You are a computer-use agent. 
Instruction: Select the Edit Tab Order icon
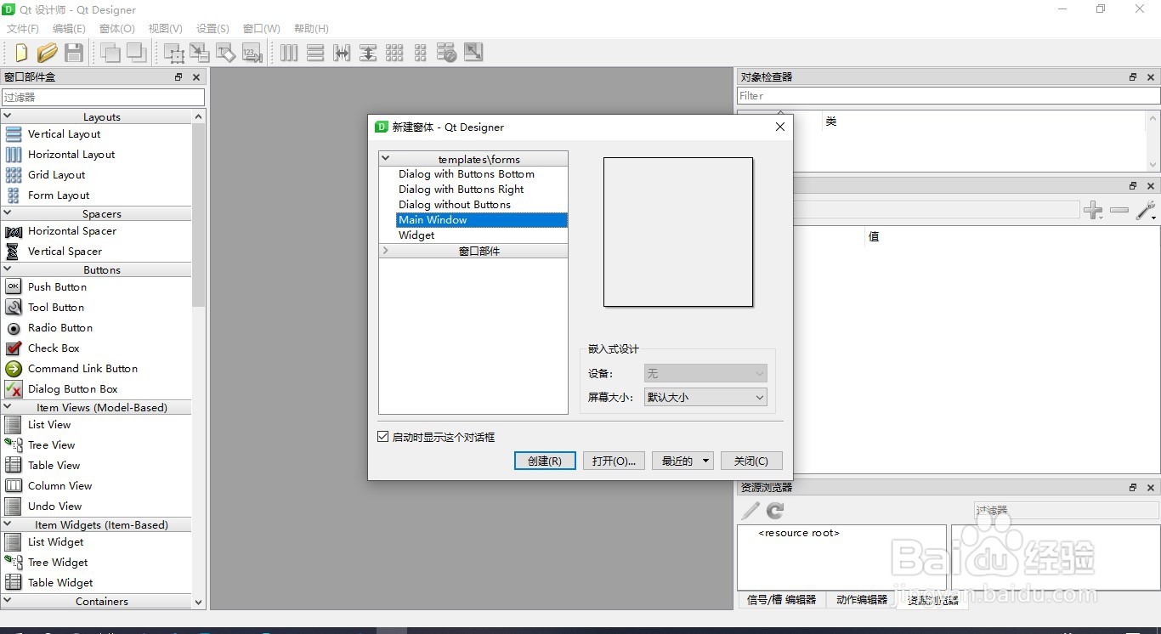(252, 53)
